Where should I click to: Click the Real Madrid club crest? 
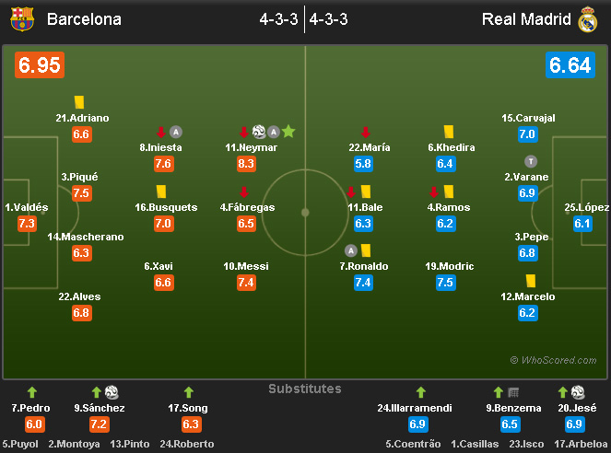[x=588, y=18]
